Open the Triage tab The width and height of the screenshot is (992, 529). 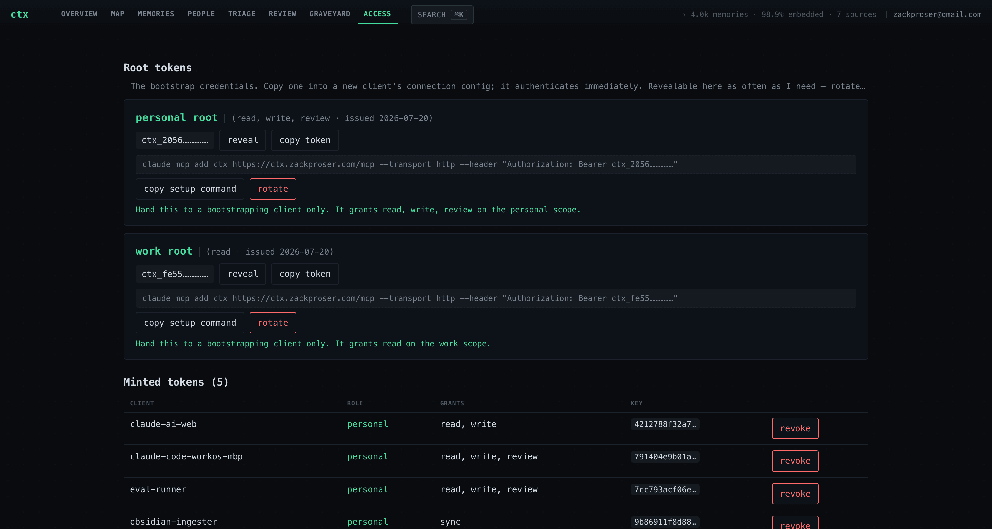coord(241,14)
